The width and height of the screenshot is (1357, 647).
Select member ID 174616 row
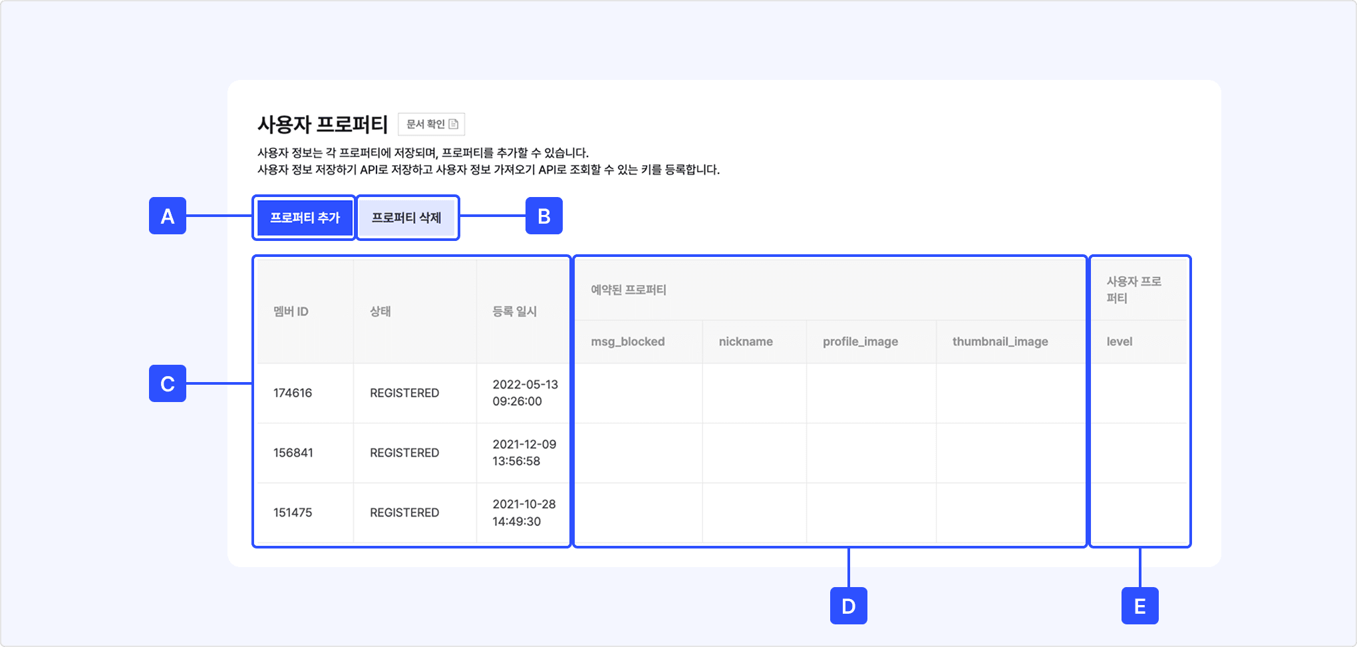[x=293, y=393]
